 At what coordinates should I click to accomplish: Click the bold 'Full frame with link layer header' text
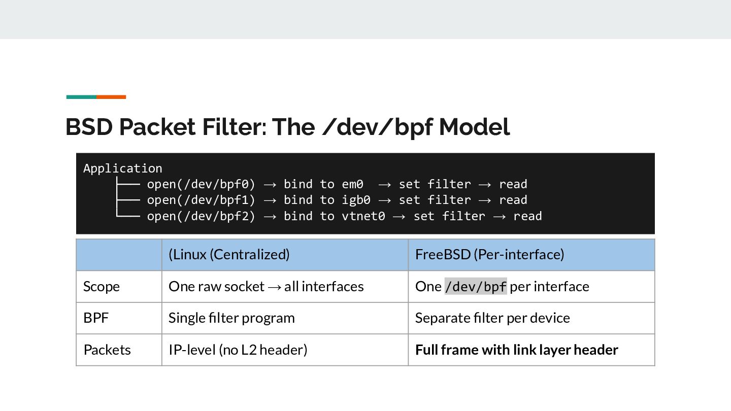point(516,350)
